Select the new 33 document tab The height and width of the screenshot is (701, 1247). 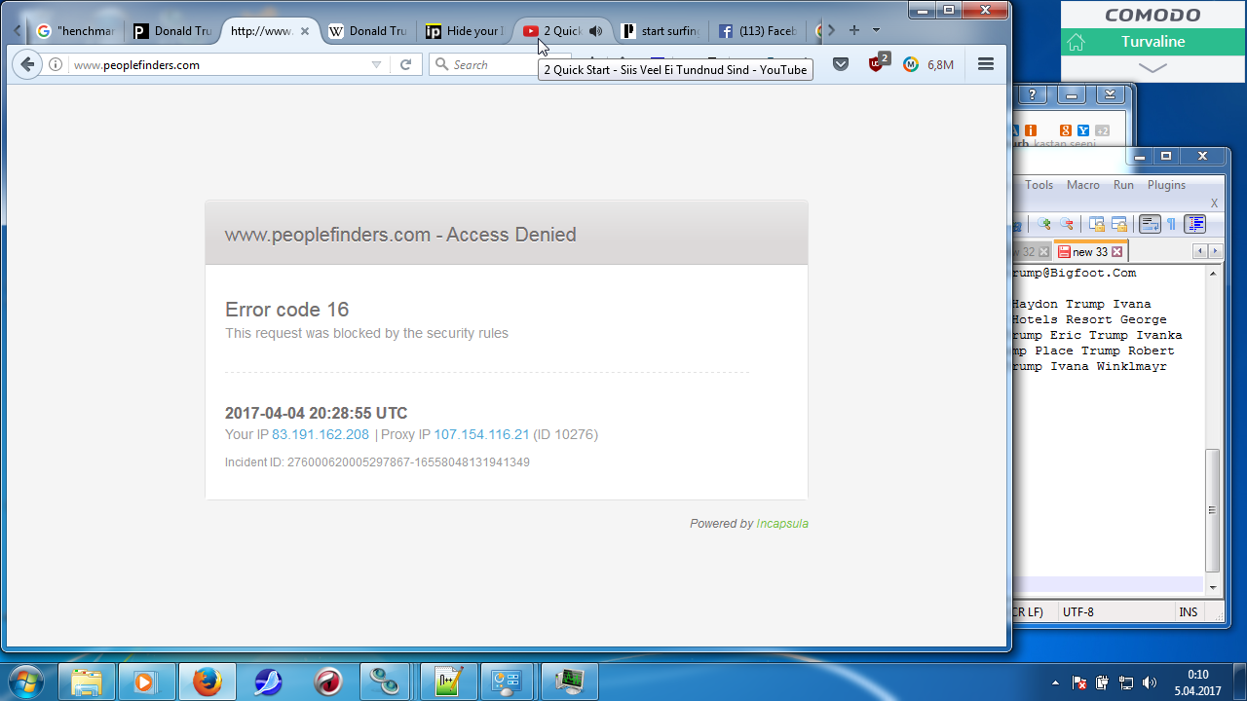click(1089, 251)
